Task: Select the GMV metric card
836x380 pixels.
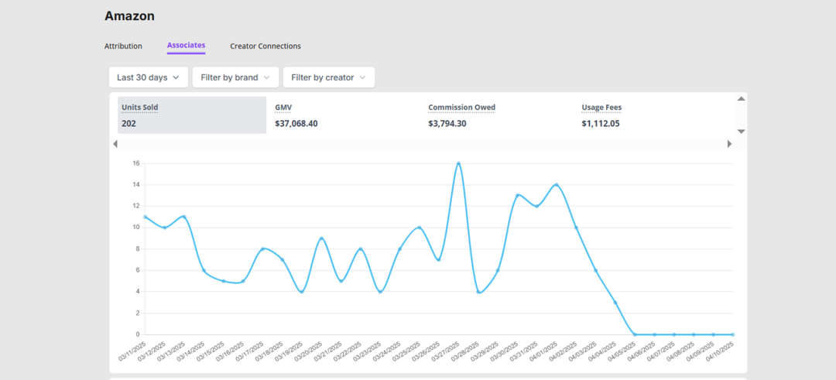Action: pyautogui.click(x=345, y=115)
